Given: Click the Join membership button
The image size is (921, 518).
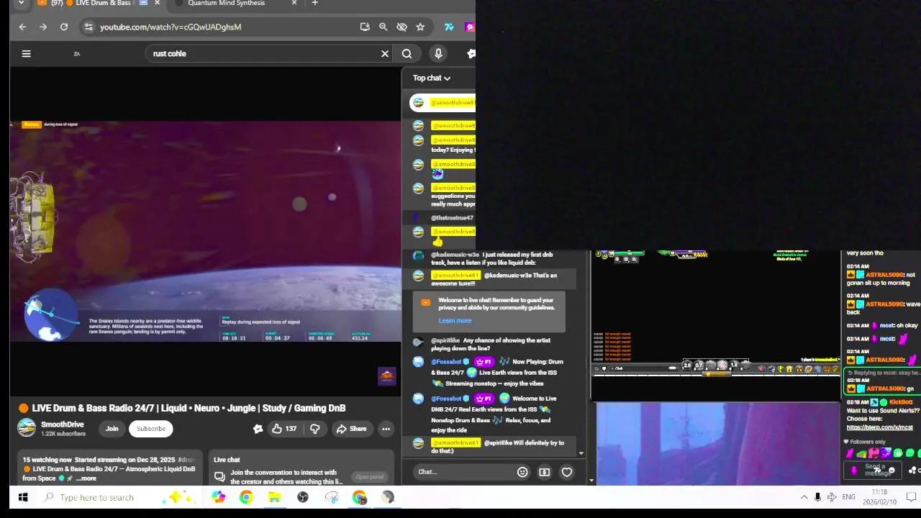Looking at the screenshot, I should coord(112,429).
